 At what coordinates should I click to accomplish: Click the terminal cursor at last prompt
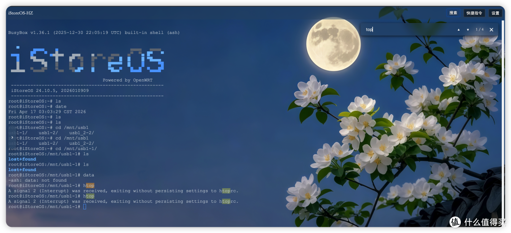pos(85,207)
